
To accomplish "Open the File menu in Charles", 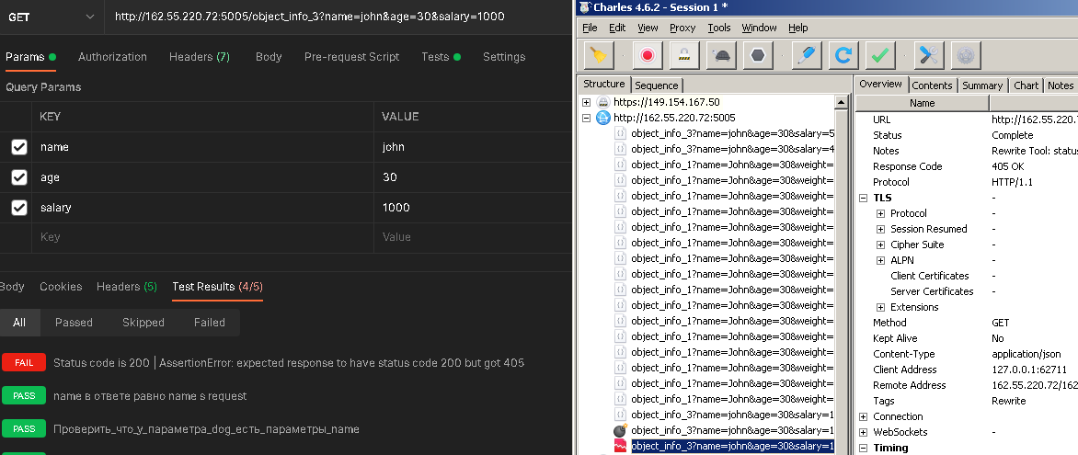I will tap(590, 28).
